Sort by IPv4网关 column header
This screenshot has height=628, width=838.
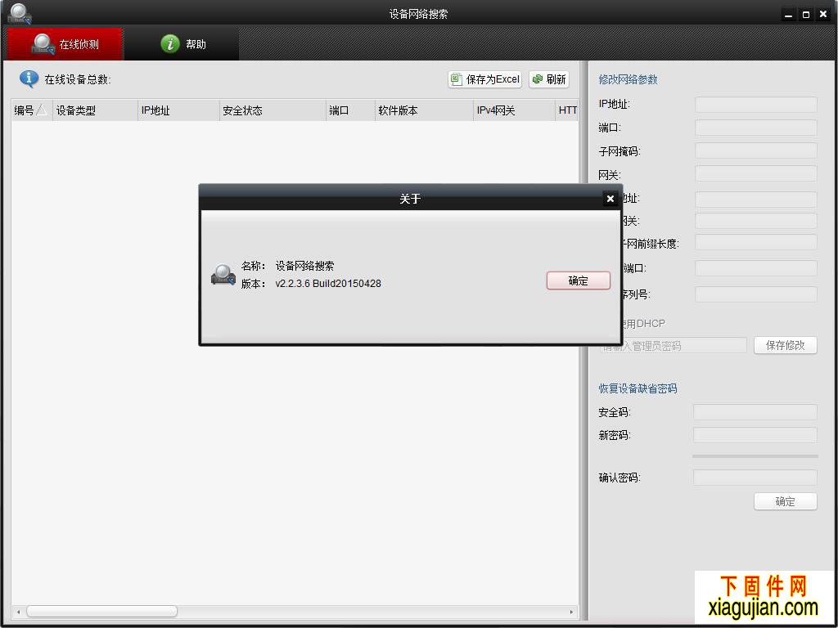click(514, 110)
